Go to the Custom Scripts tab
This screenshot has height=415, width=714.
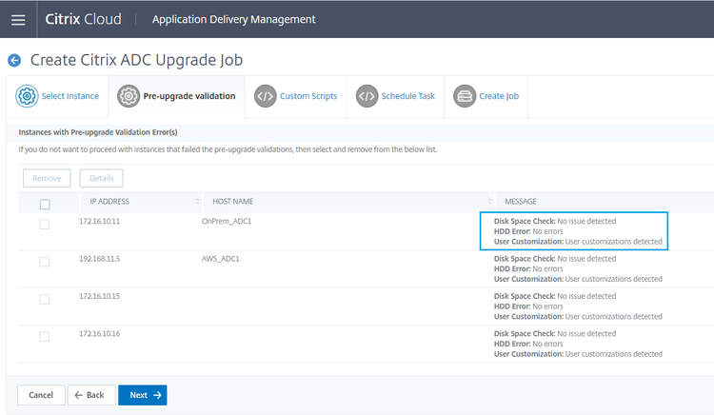(296, 96)
